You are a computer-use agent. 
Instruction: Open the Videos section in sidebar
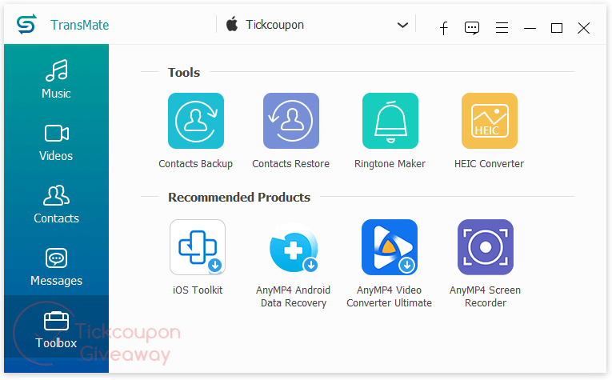point(56,142)
